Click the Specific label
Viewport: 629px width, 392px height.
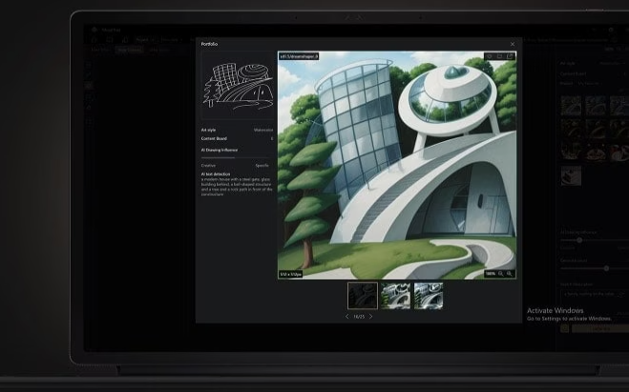(x=262, y=165)
